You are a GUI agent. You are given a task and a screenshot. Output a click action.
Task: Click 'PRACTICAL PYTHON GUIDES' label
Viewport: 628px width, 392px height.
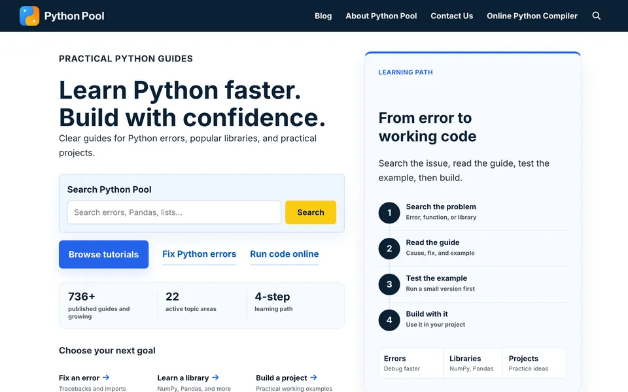point(126,59)
